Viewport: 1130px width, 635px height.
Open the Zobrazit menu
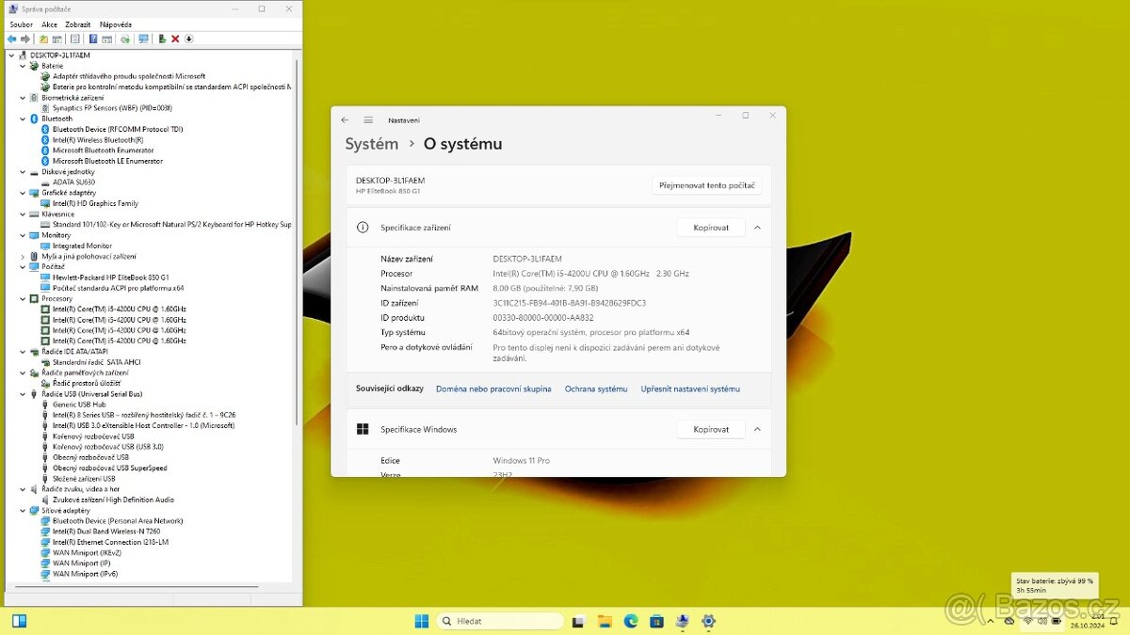[x=78, y=24]
